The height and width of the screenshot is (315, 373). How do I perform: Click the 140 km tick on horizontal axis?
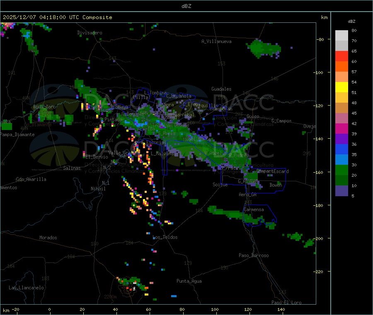tap(281, 309)
